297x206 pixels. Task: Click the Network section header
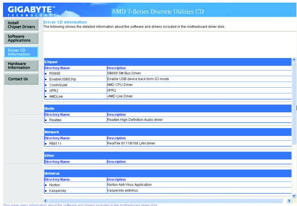168,132
